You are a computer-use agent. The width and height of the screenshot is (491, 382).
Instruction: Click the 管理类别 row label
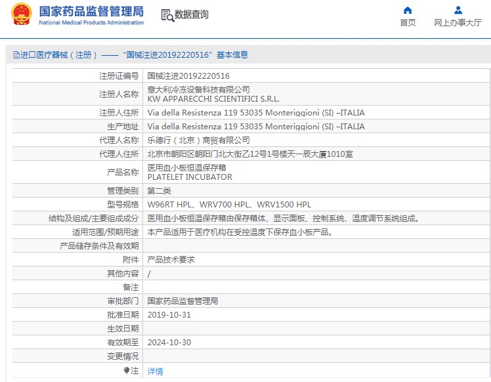click(123, 191)
